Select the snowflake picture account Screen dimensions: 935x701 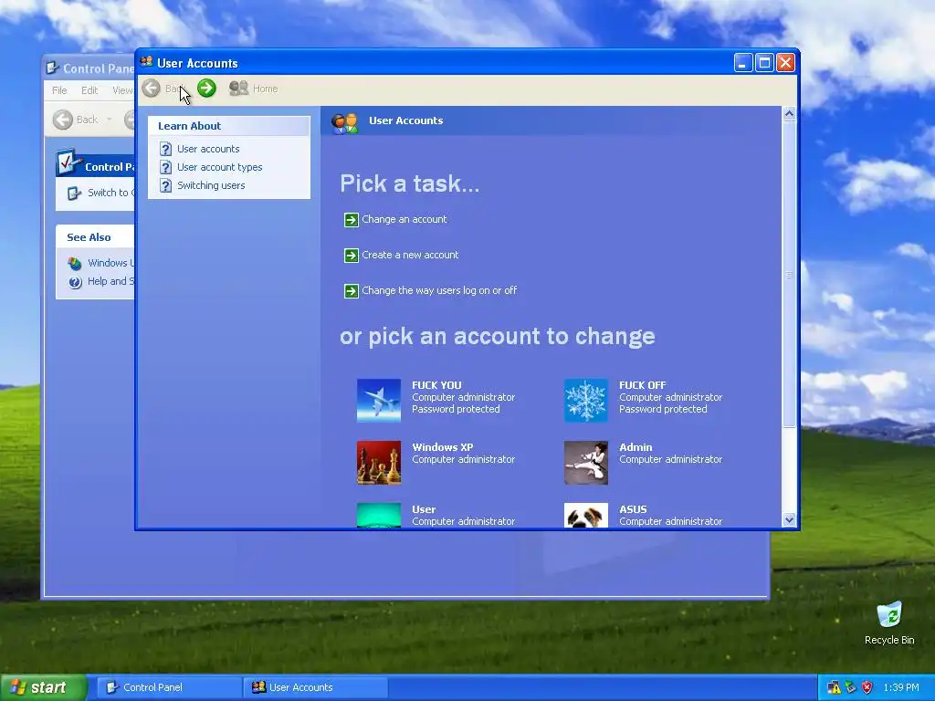click(586, 401)
